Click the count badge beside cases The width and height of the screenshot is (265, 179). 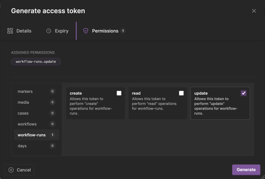point(52,113)
